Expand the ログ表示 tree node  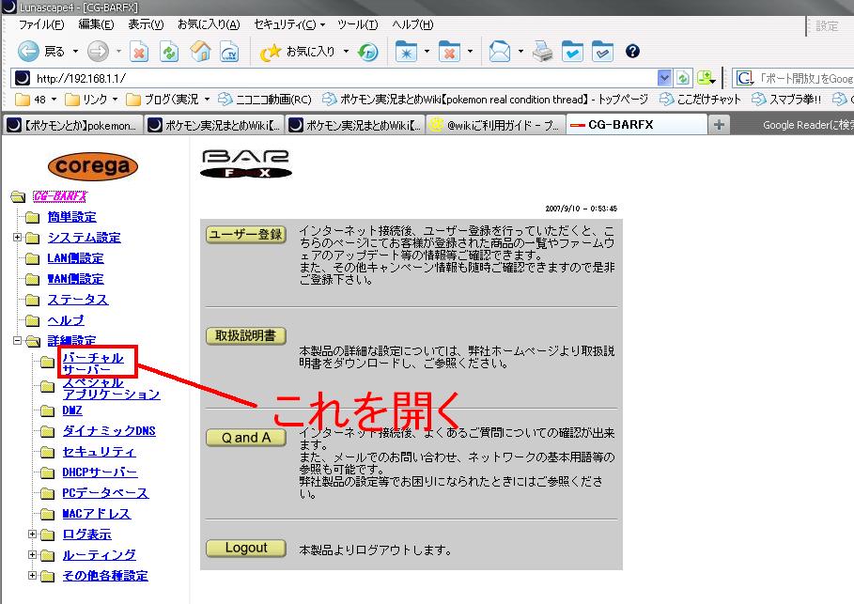[33, 534]
